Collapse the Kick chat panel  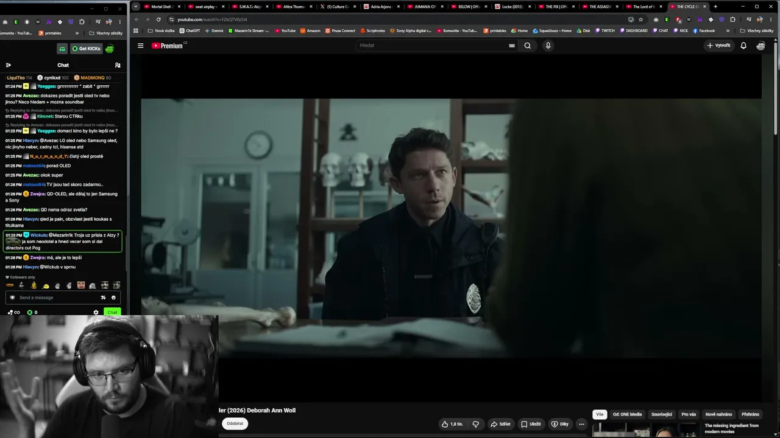pyautogui.click(x=9, y=65)
